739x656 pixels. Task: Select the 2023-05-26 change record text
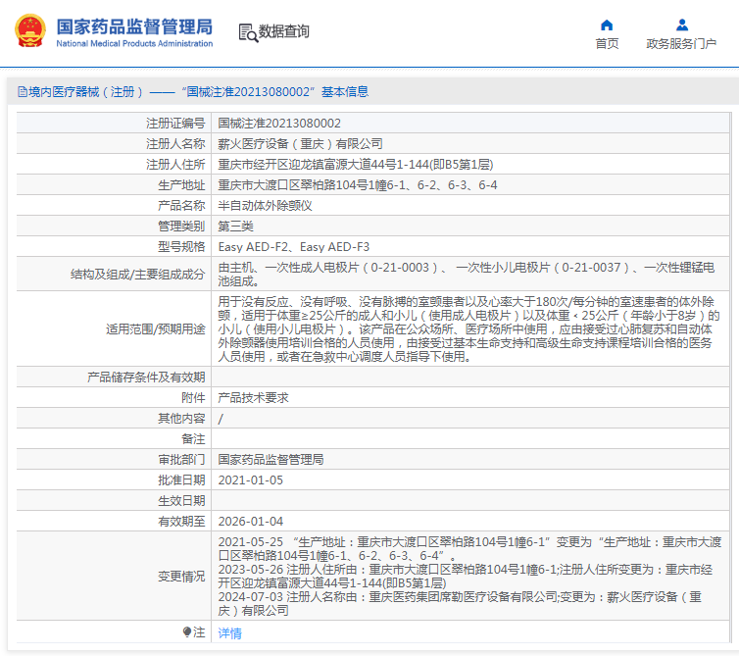pyautogui.click(x=466, y=576)
